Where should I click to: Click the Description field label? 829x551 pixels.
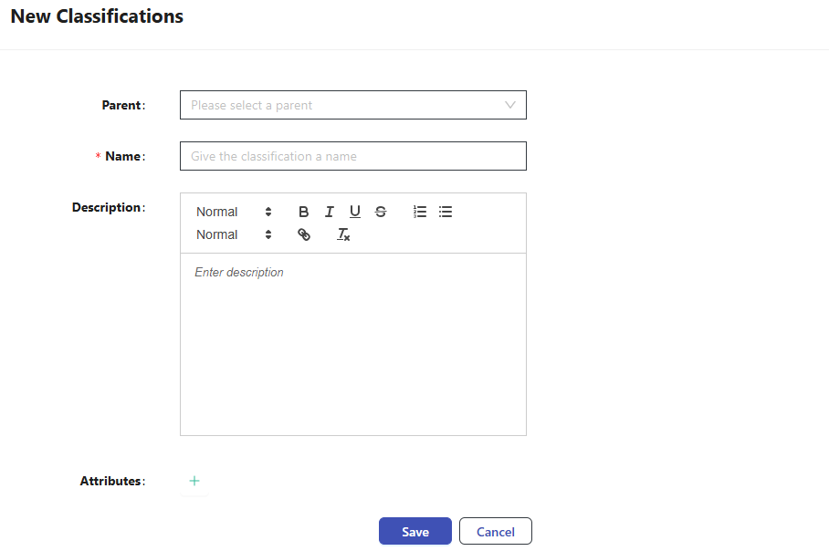[x=107, y=207]
